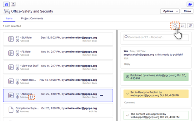Click the 'Nov 14, 12:08 PM' date text

click(50, 80)
